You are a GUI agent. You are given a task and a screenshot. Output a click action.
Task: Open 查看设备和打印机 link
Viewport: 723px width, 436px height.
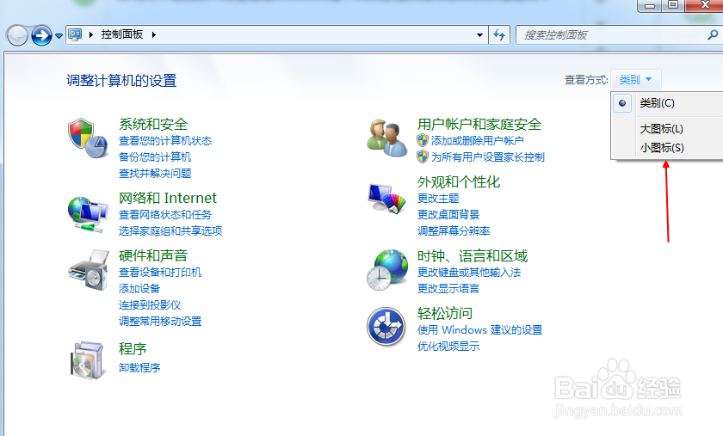click(160, 273)
